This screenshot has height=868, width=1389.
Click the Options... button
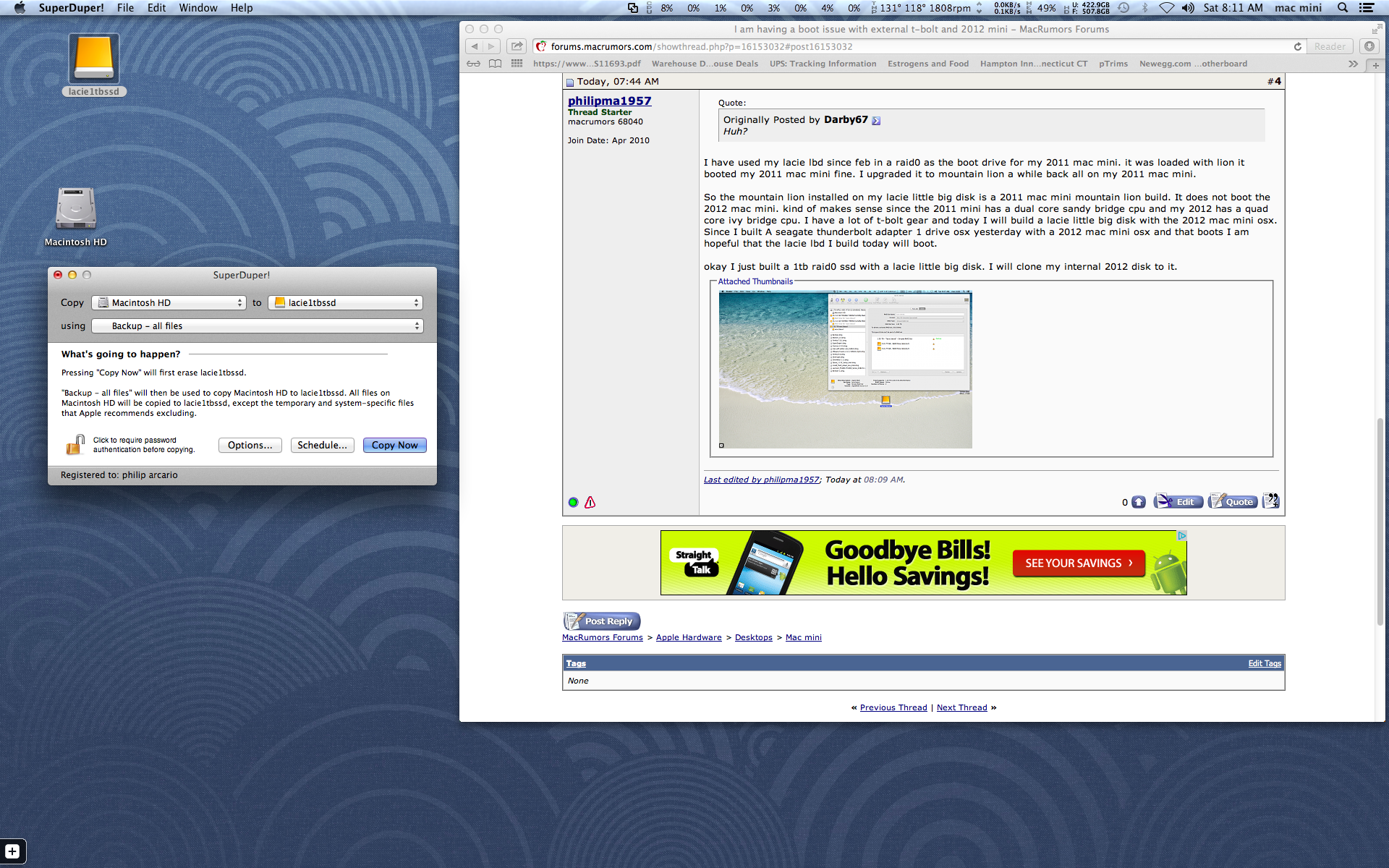tap(250, 446)
